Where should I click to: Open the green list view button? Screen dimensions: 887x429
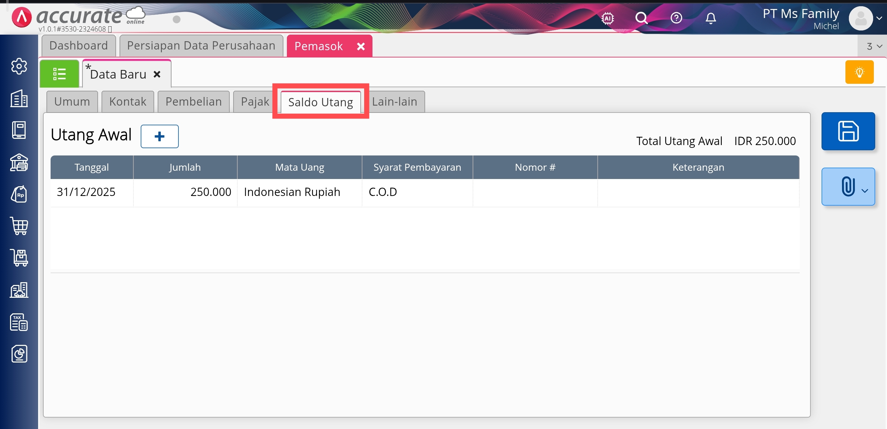click(59, 74)
